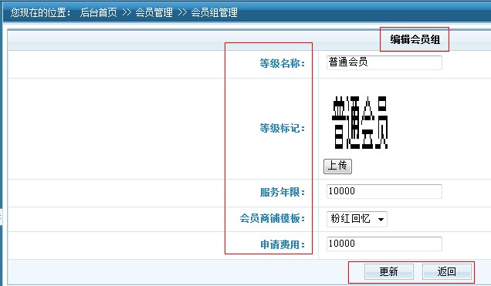This screenshot has height=286, width=491.
Task: Click the first >> breadcrumb separator
Action: tap(127, 12)
